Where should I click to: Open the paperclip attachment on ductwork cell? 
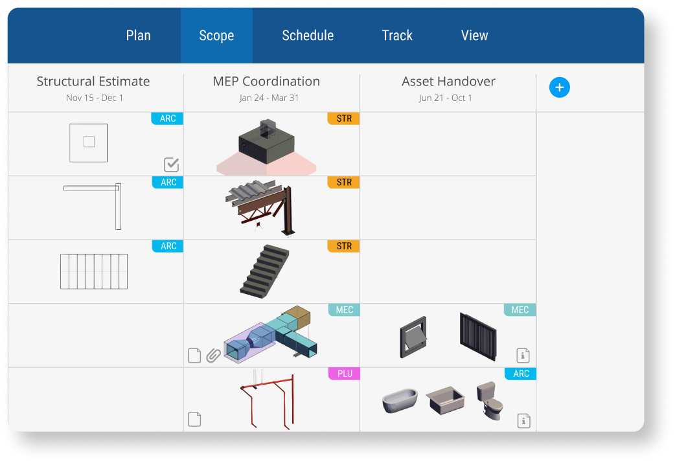pos(213,356)
